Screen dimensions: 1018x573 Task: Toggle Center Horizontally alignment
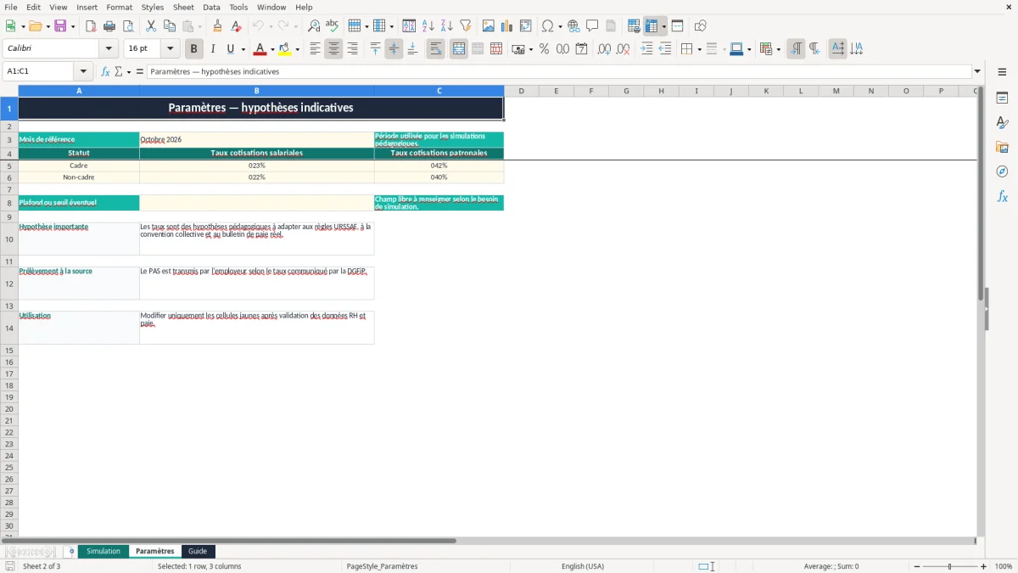click(x=333, y=49)
